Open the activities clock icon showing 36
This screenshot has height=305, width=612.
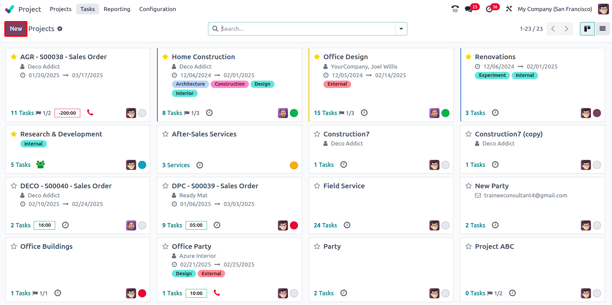coord(489,9)
